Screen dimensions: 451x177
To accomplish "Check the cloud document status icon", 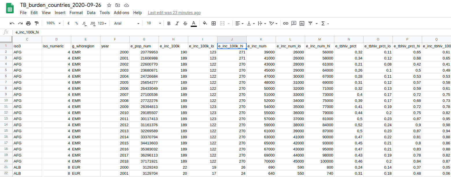I will click(x=126, y=5).
